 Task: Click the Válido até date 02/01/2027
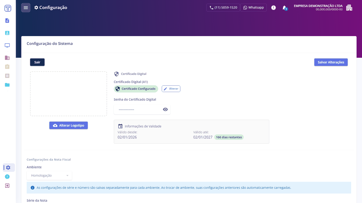(203, 137)
